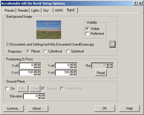Click the question mark help icon in title bar
The width and height of the screenshot is (144, 115).
pyautogui.click(x=135, y=3)
